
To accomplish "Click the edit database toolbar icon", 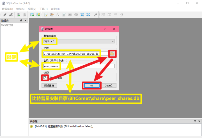I will (24, 15).
